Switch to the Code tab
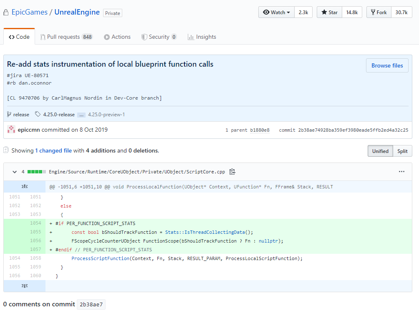The height and width of the screenshot is (313, 419). pos(19,37)
